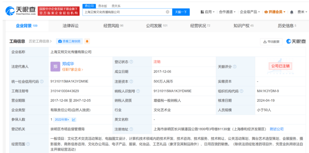Select 增值税一般纳税人 taxpayer qualification
This screenshot has height=153, width=309.
pyautogui.click(x=167, y=100)
